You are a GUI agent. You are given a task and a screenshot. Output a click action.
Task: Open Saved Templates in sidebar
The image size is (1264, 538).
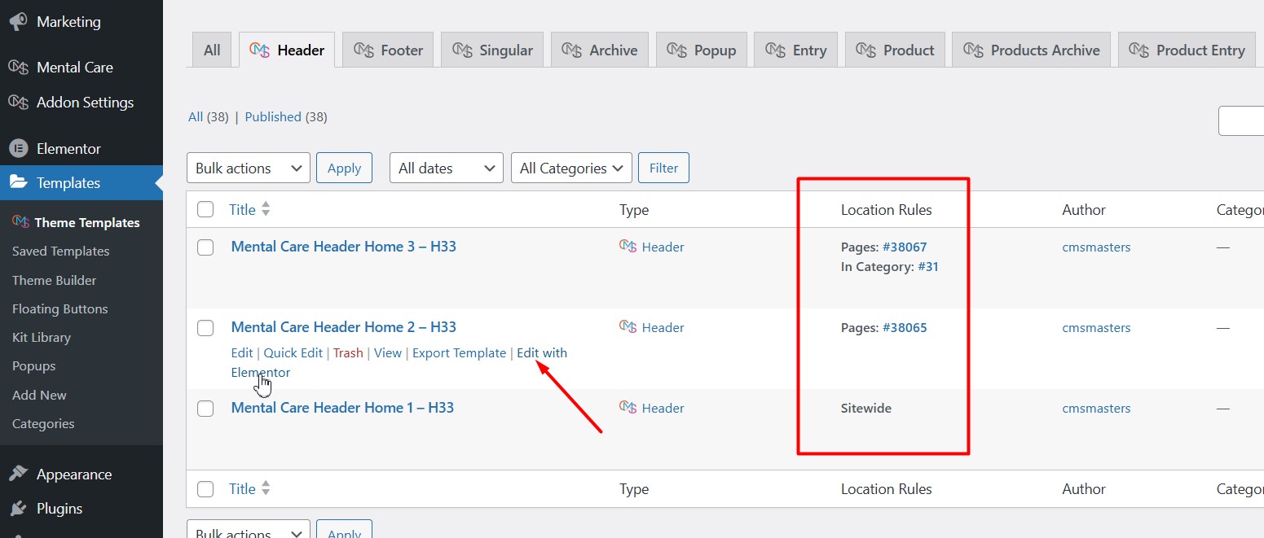(x=61, y=252)
